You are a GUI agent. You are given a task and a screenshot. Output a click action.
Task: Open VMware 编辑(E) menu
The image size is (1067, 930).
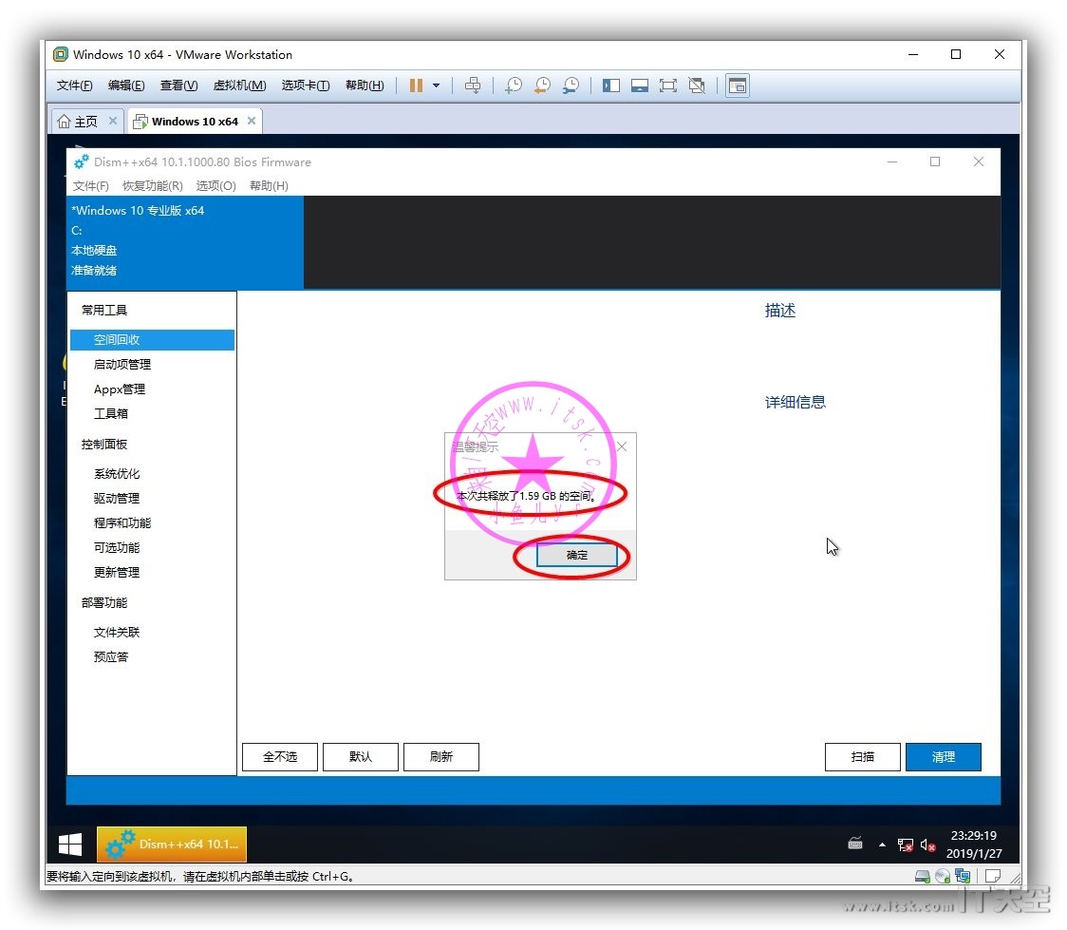pos(126,85)
